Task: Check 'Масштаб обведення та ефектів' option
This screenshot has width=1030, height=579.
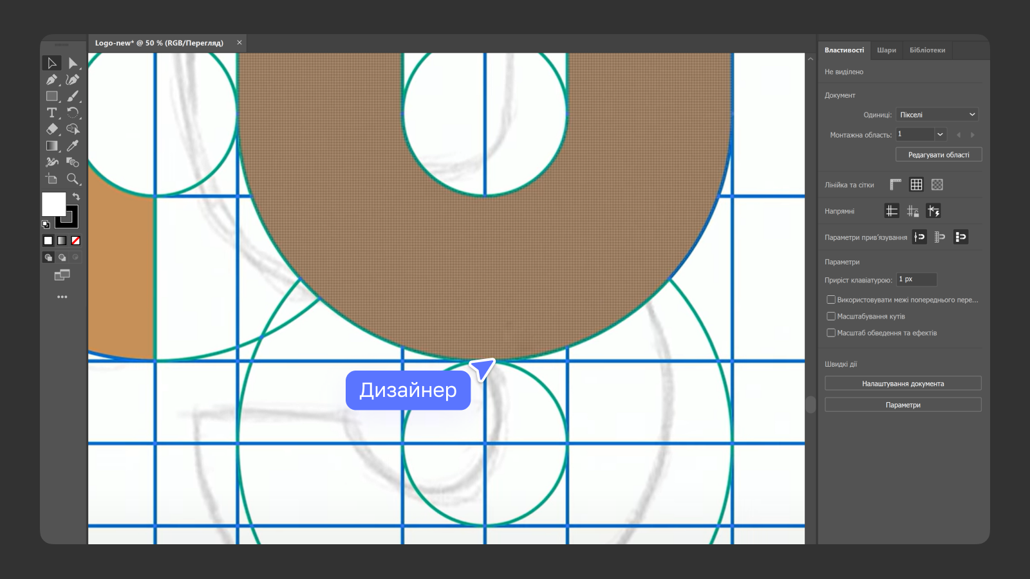Action: tap(831, 333)
